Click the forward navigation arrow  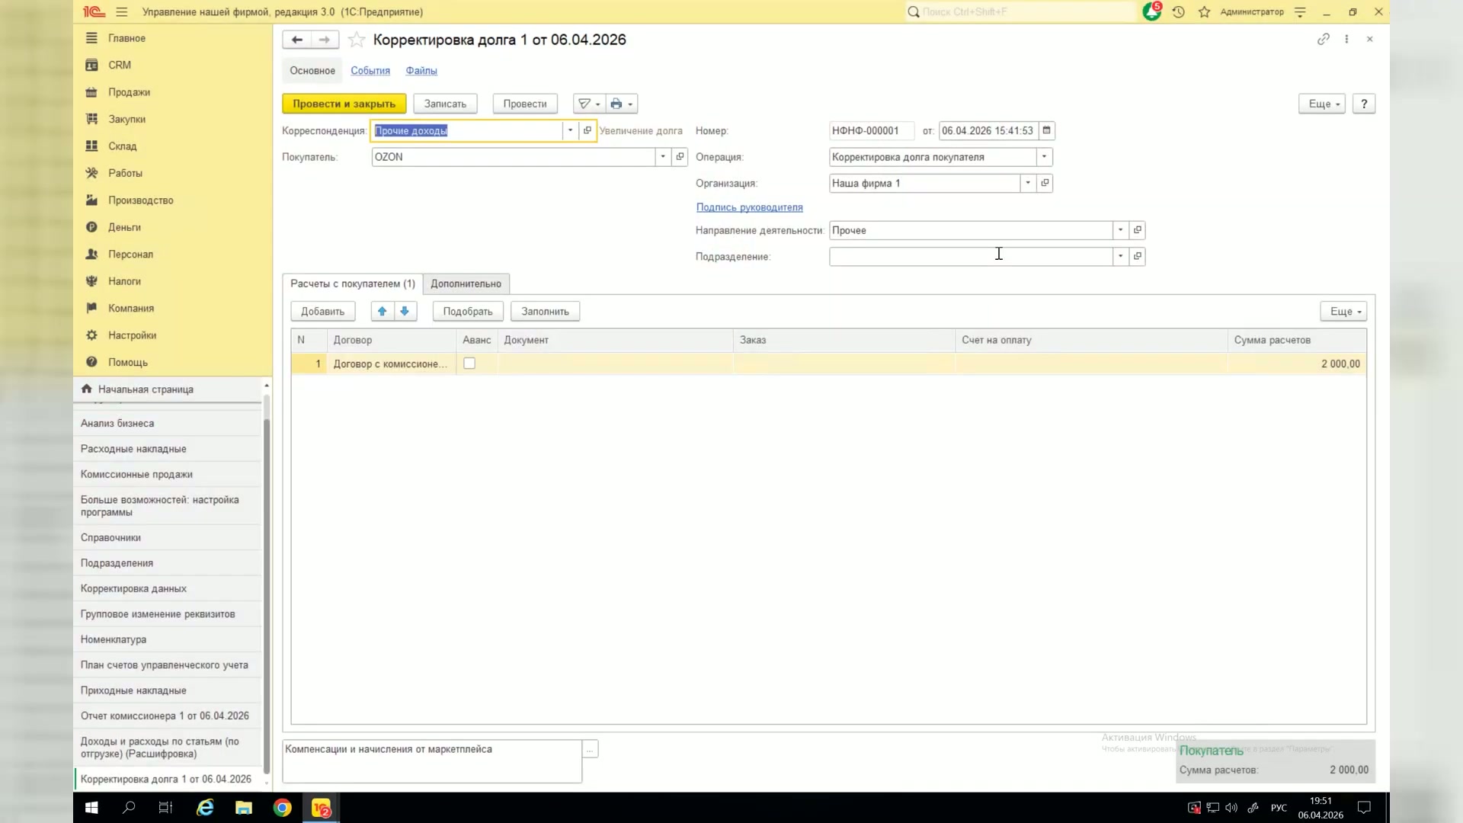(x=325, y=40)
